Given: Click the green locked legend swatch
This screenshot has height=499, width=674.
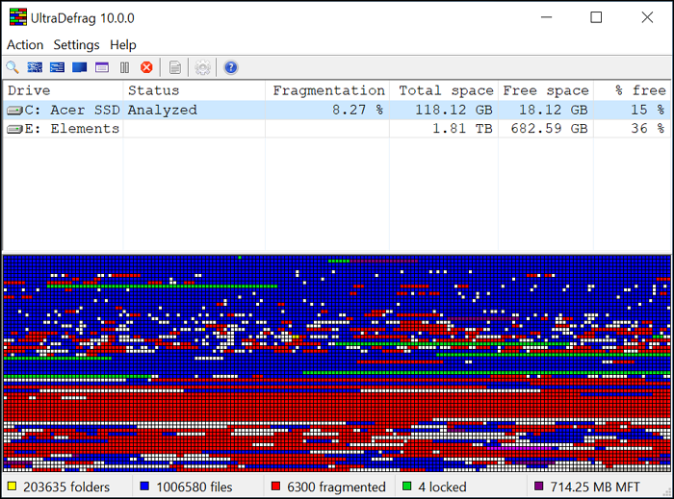Looking at the screenshot, I should coord(406,487).
